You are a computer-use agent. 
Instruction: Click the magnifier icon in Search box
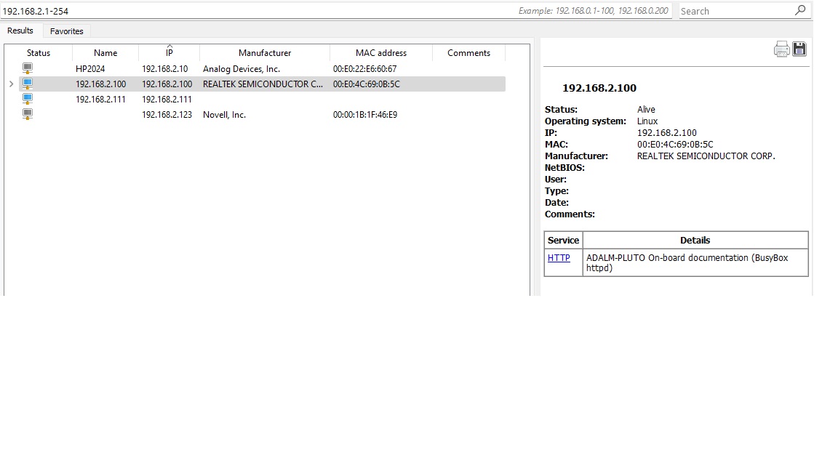coord(800,10)
